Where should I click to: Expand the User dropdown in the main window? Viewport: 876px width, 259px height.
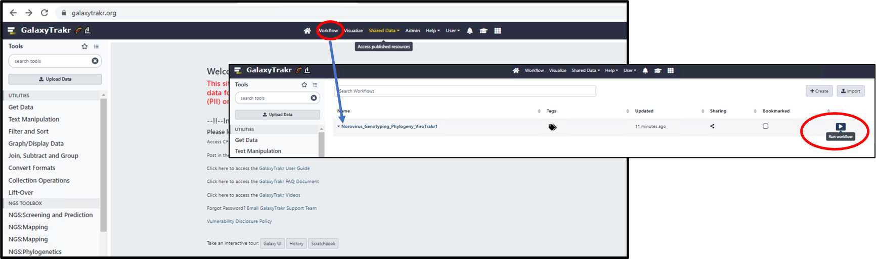(x=453, y=31)
